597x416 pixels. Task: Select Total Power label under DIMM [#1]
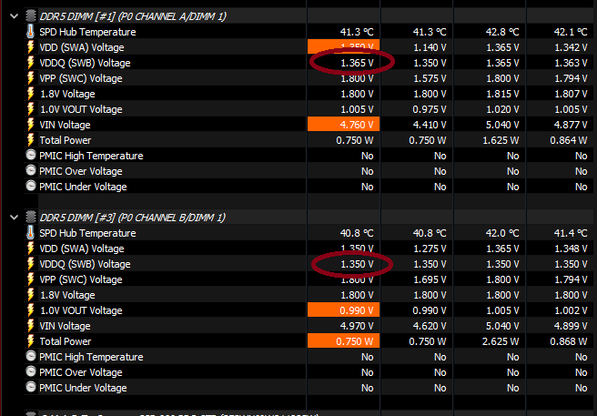point(66,140)
